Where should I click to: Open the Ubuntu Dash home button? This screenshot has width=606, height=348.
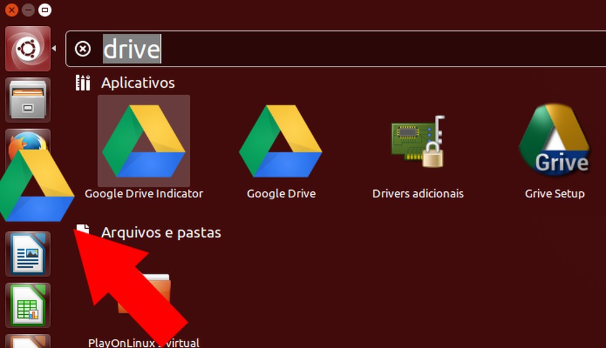(x=28, y=49)
